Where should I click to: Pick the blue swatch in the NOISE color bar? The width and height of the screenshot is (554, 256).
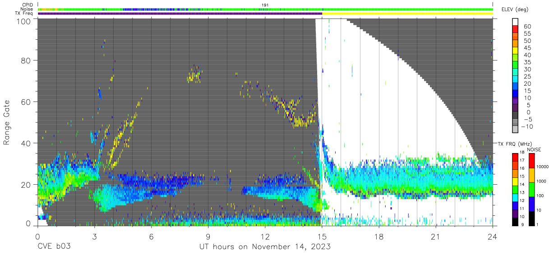[x=531, y=203]
